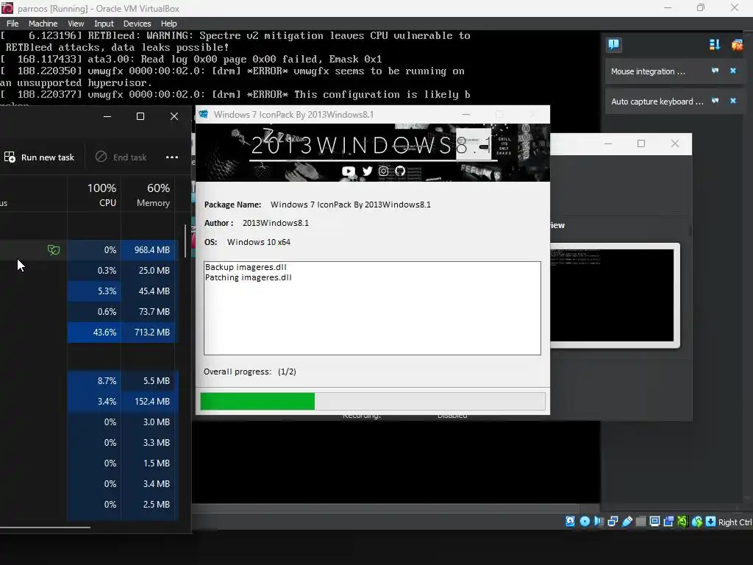
Task: Click the shared folders status icon
Action: coord(640,522)
